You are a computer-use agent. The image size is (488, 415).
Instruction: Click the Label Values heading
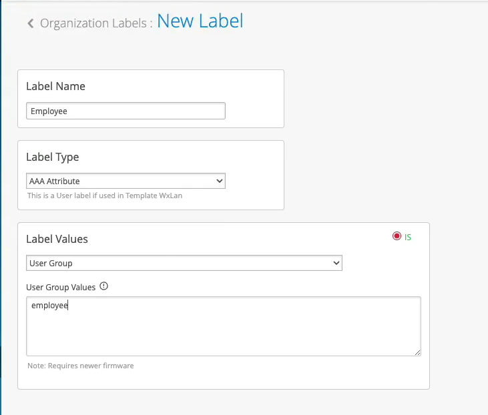point(57,239)
